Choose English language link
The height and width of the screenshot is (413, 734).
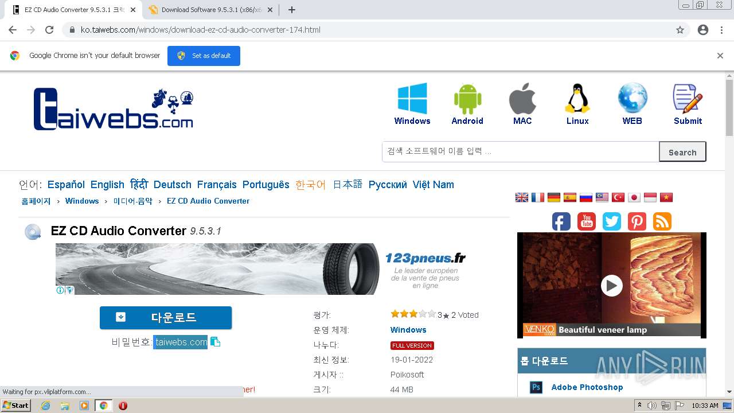coord(107,185)
